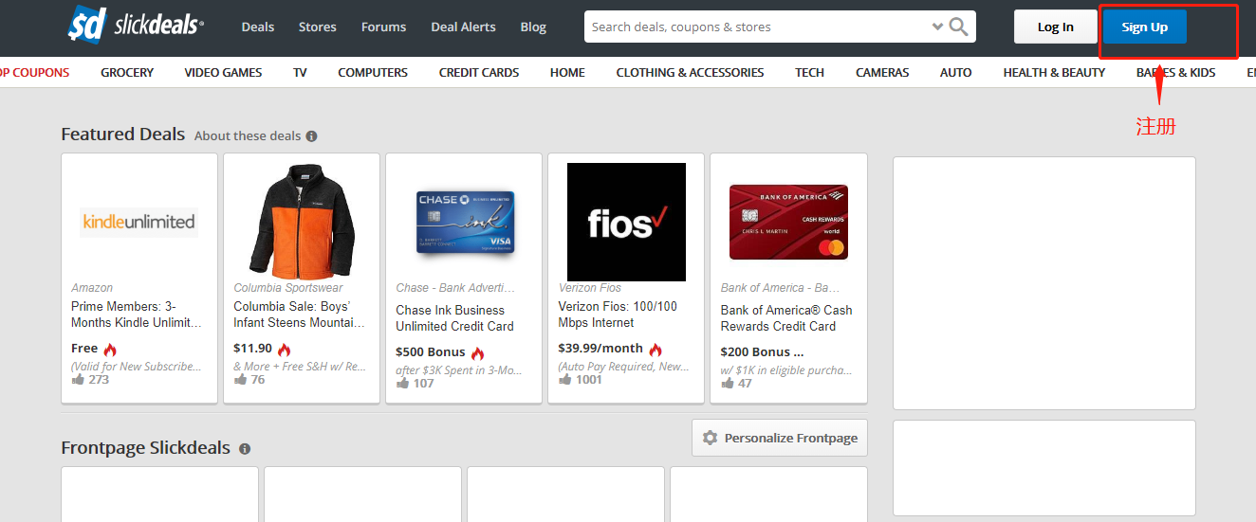Click fire icon next to $11.90 price
The height and width of the screenshot is (522, 1256).
[284, 350]
